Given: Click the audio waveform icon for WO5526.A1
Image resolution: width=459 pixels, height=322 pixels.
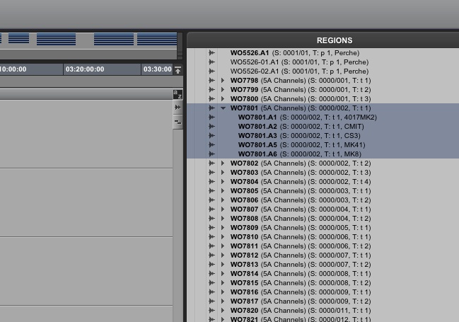Looking at the screenshot, I should (x=211, y=53).
